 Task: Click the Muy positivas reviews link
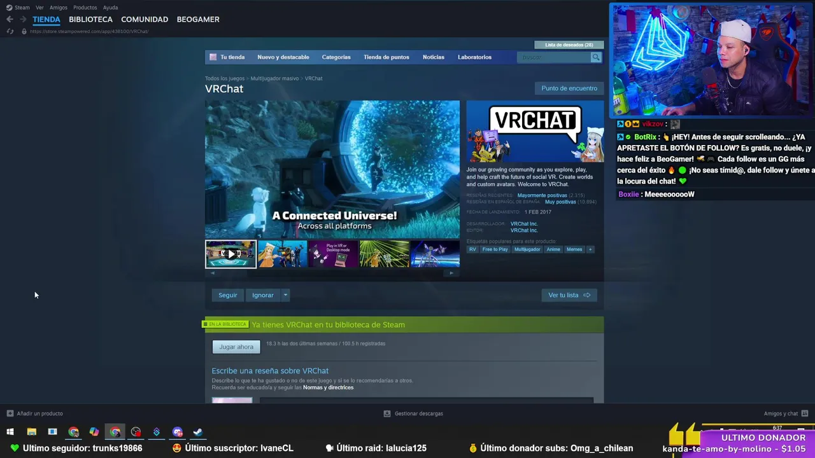[x=560, y=202]
